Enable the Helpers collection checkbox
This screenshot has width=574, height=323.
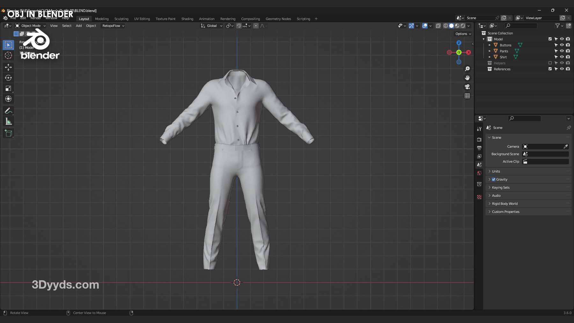tap(550, 63)
